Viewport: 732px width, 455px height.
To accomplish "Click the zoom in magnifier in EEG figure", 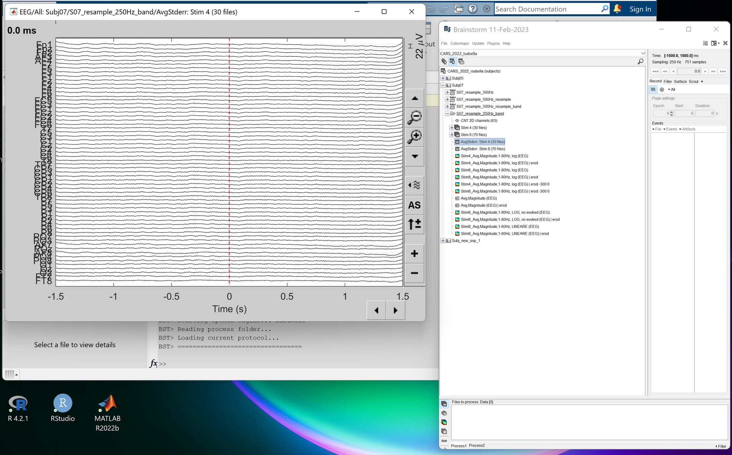I will pos(414,136).
